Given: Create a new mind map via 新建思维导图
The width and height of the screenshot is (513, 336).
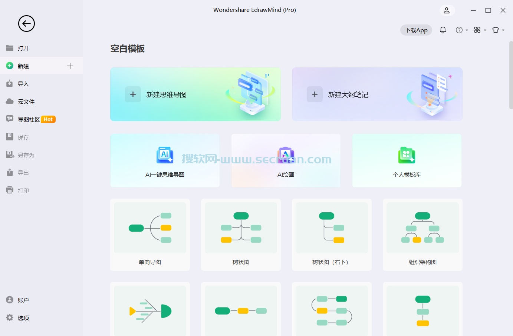Looking at the screenshot, I should coord(195,94).
